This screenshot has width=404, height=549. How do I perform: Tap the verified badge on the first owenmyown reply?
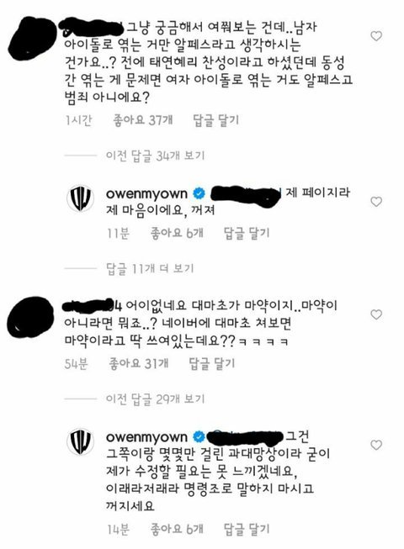199,193
